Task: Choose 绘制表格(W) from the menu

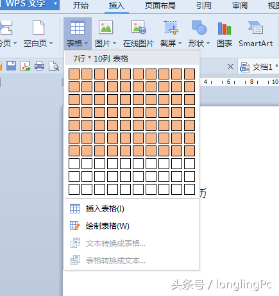Action: point(132,226)
